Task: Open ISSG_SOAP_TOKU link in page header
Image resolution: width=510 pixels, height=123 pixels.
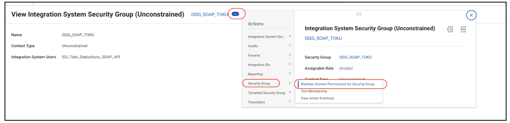Action: point(210,14)
